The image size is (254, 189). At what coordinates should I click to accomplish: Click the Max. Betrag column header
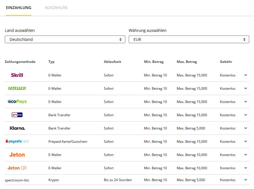coord(187,62)
